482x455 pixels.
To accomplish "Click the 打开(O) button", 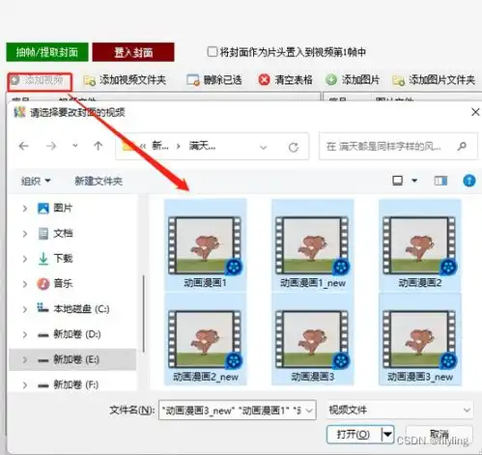I will point(354,435).
